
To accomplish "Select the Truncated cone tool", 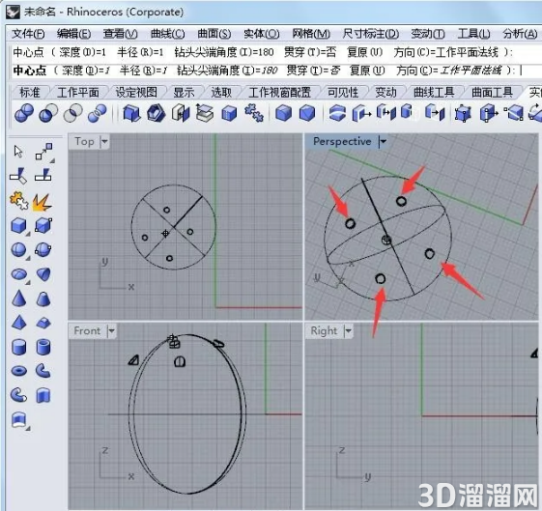I will point(43,298).
